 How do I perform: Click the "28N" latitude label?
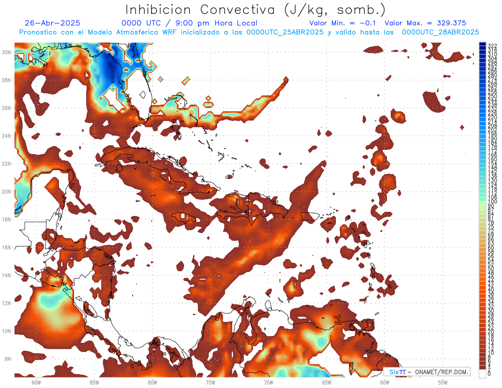7,80
